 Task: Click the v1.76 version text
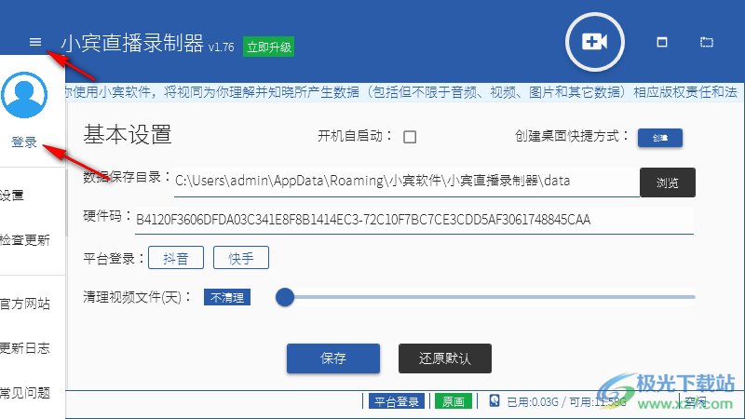pyautogui.click(x=222, y=47)
